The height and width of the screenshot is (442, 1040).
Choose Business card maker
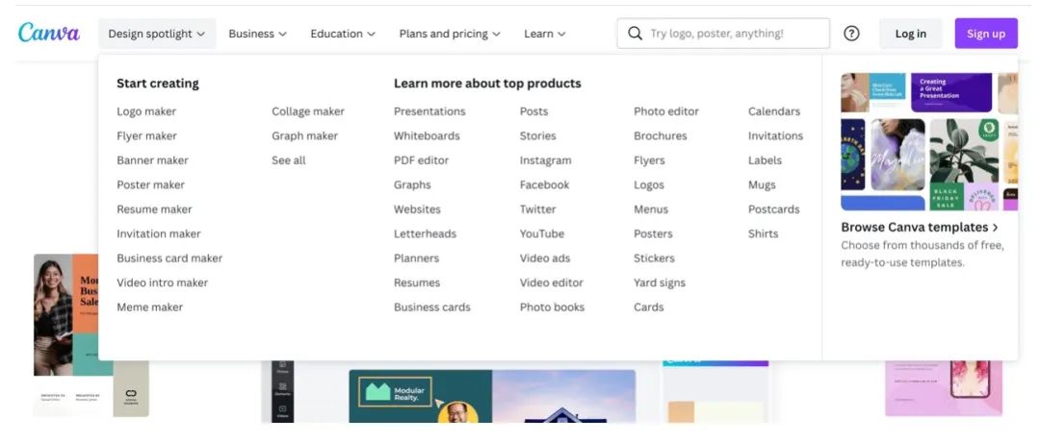point(169,258)
